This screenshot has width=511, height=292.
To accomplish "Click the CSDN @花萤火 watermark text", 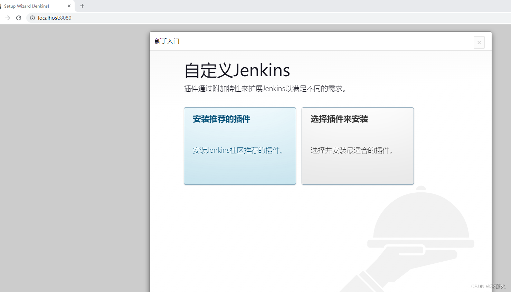I will pos(489,286).
